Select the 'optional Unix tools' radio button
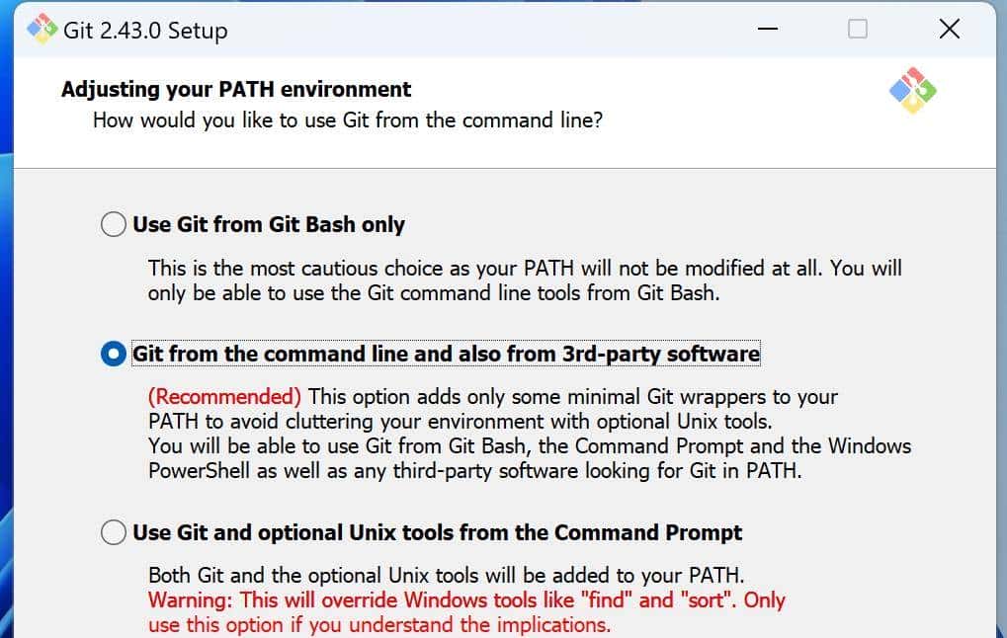Screen dimensions: 1007x638 pyautogui.click(x=114, y=533)
